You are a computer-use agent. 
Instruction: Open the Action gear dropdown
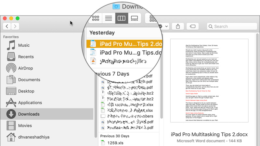(x=163, y=26)
